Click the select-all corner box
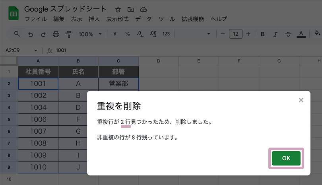This screenshot has width=322, height=185. [9, 61]
